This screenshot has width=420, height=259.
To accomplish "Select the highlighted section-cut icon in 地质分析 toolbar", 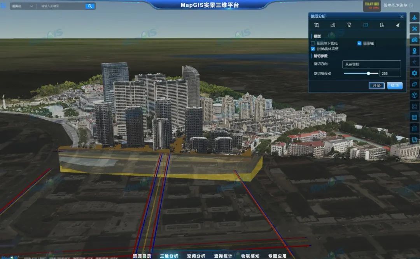I will [x=366, y=25].
